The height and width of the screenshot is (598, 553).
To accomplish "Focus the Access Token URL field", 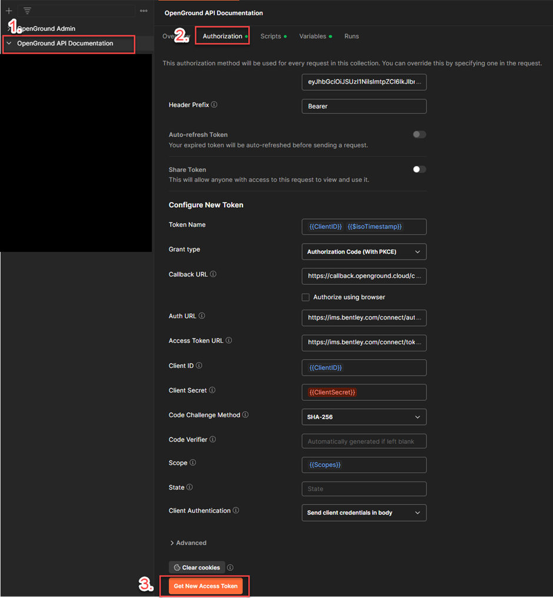I will click(x=364, y=343).
